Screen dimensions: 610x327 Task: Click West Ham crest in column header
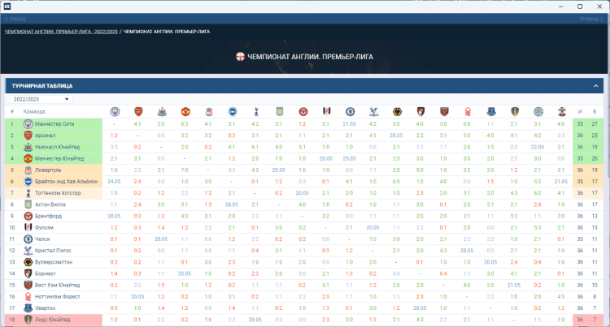coord(444,112)
